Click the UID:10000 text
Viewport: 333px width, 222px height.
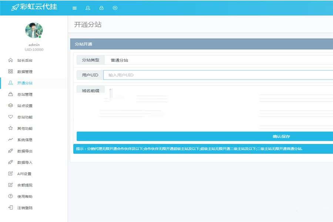coord(34,50)
